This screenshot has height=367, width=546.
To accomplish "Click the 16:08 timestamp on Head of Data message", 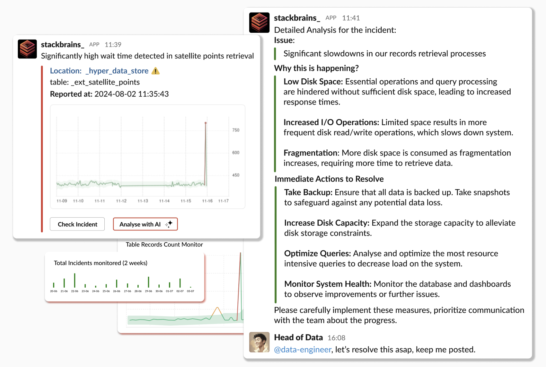I will (x=336, y=338).
